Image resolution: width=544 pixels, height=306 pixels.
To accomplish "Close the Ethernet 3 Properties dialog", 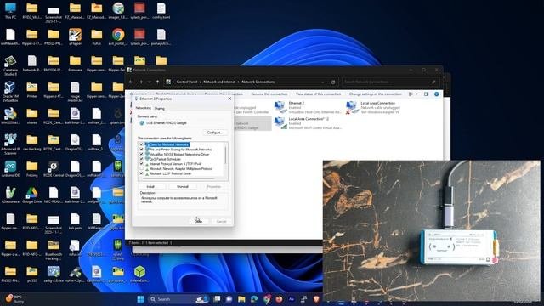I will (x=229, y=99).
